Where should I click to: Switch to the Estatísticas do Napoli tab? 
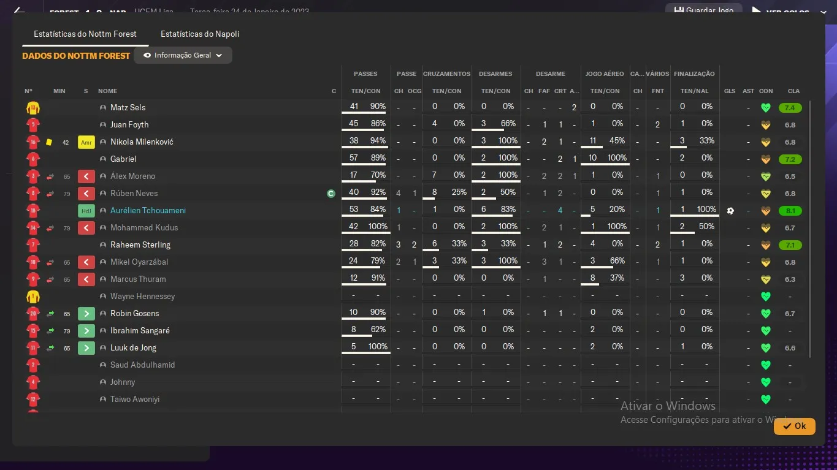coord(200,34)
